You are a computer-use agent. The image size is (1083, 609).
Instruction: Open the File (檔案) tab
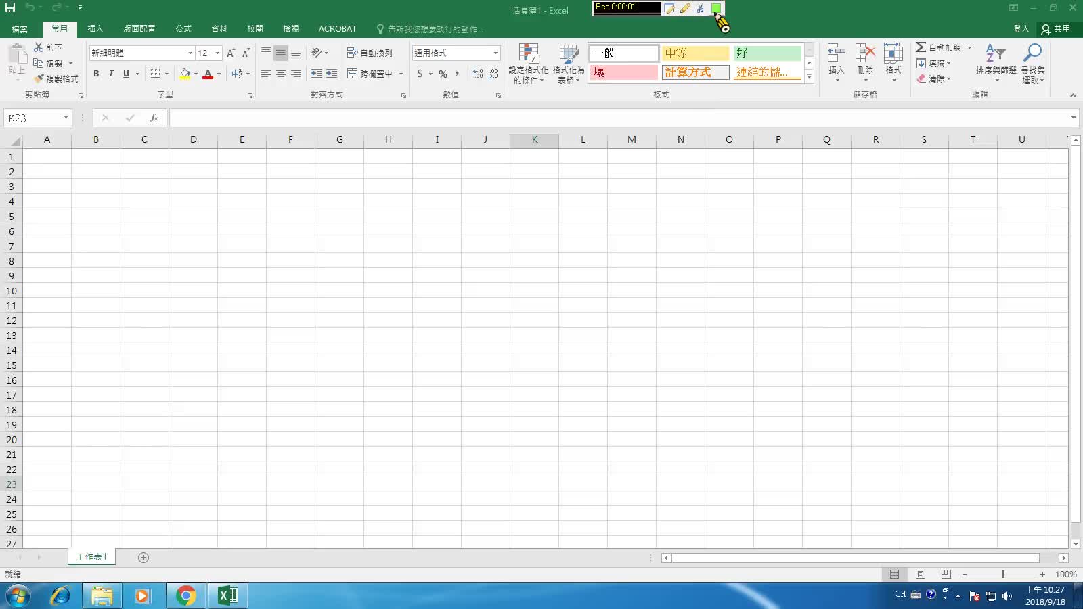point(20,29)
